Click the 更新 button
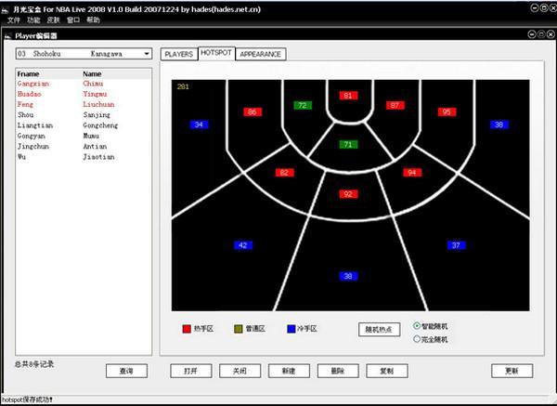 click(x=512, y=371)
